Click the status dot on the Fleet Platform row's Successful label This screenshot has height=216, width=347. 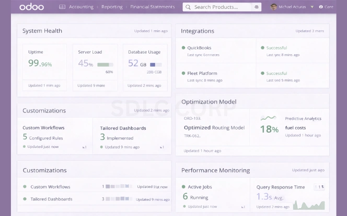[262, 73]
